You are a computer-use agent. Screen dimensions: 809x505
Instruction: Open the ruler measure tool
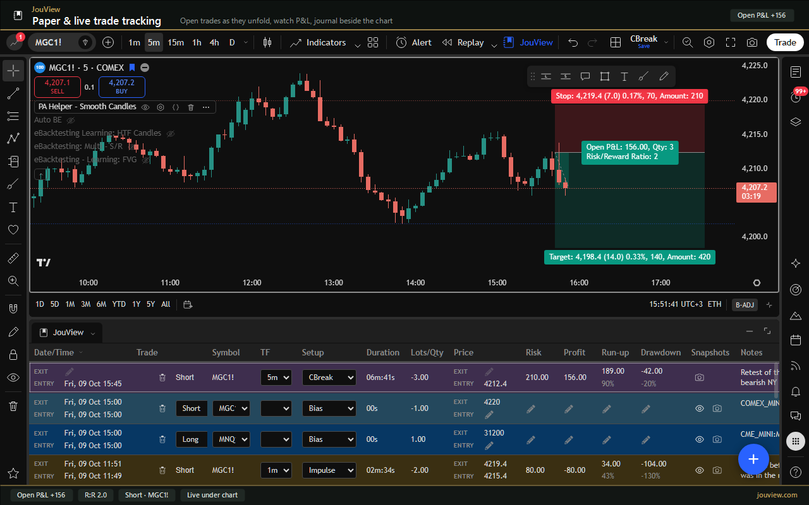pyautogui.click(x=13, y=258)
